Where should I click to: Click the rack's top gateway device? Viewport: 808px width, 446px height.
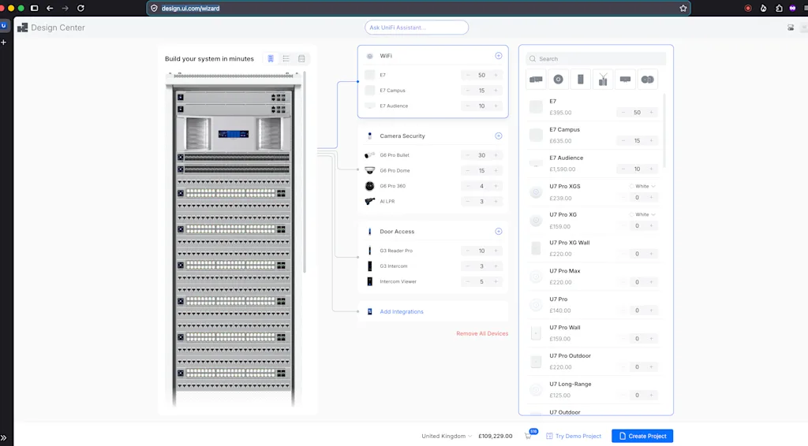[234, 97]
